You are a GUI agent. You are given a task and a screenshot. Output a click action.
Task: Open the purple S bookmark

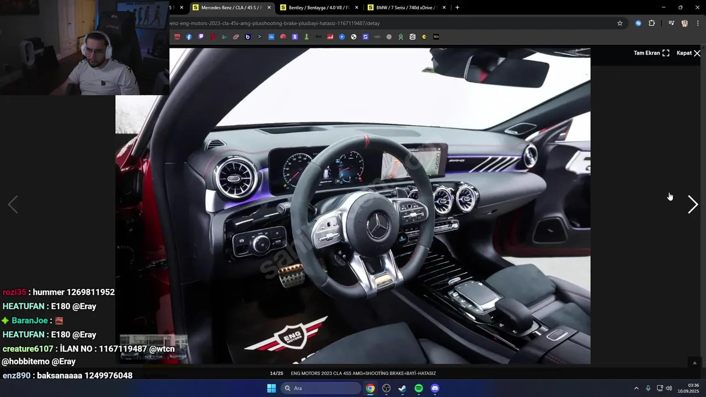click(295, 37)
